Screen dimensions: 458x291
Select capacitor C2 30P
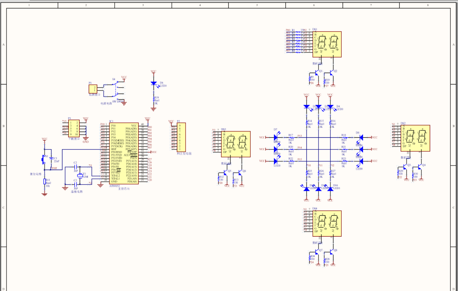pyautogui.click(x=75, y=167)
